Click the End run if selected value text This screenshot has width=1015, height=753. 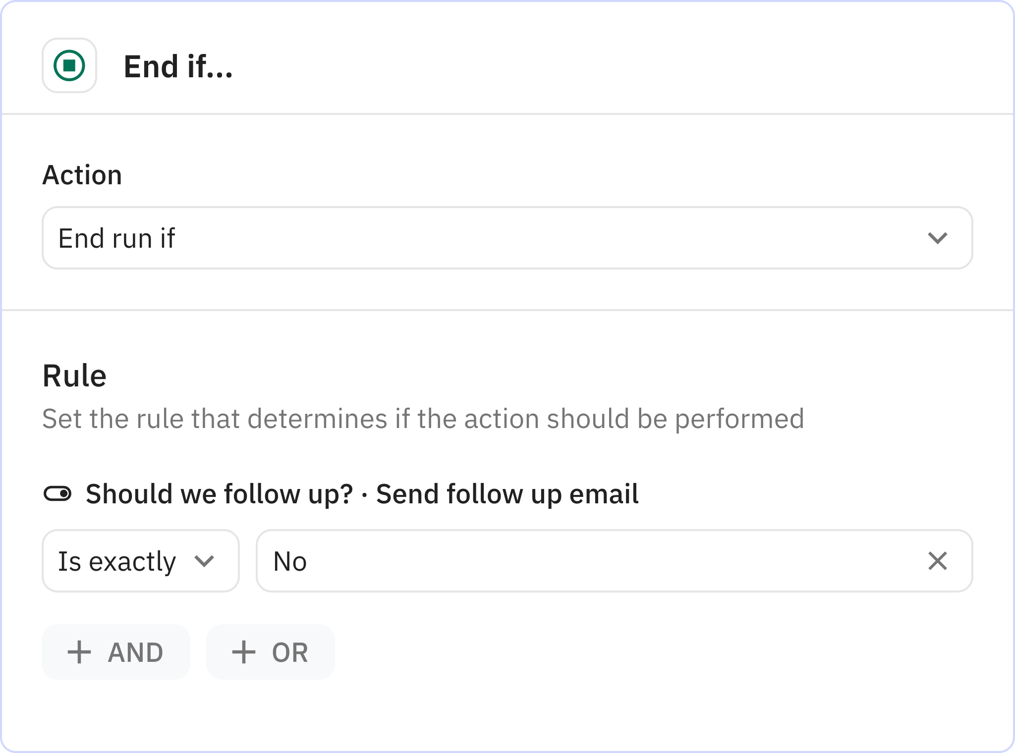pyautogui.click(x=116, y=238)
